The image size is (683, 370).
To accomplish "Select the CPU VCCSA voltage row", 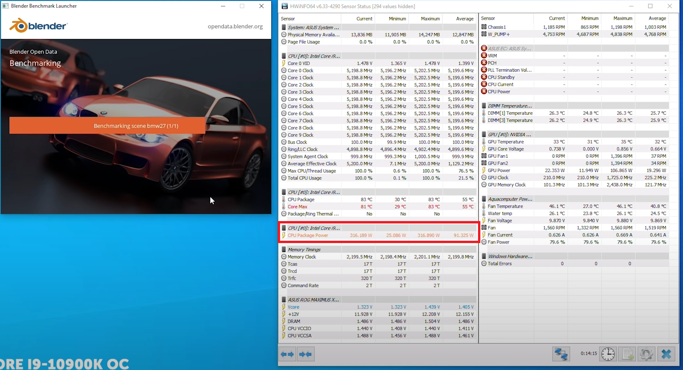I will (378, 335).
